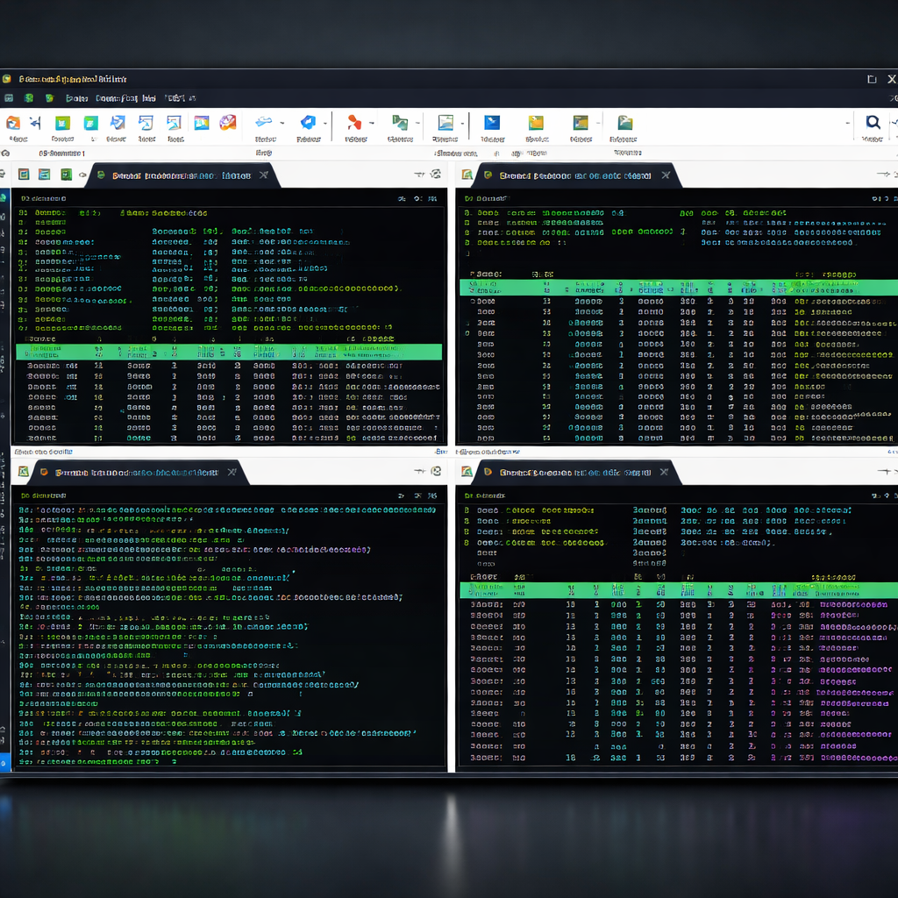The width and height of the screenshot is (898, 898).
Task: Click the multicolored round icon in the toolbar
Action: [227, 123]
